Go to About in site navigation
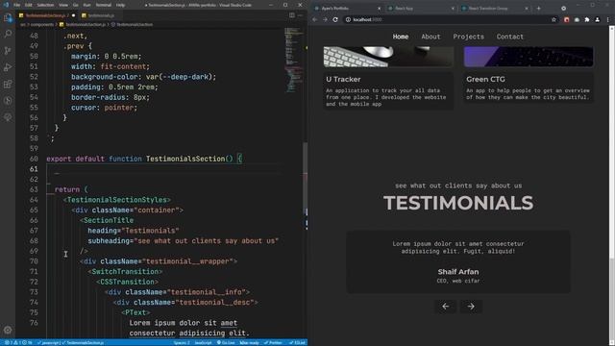 (x=430, y=37)
